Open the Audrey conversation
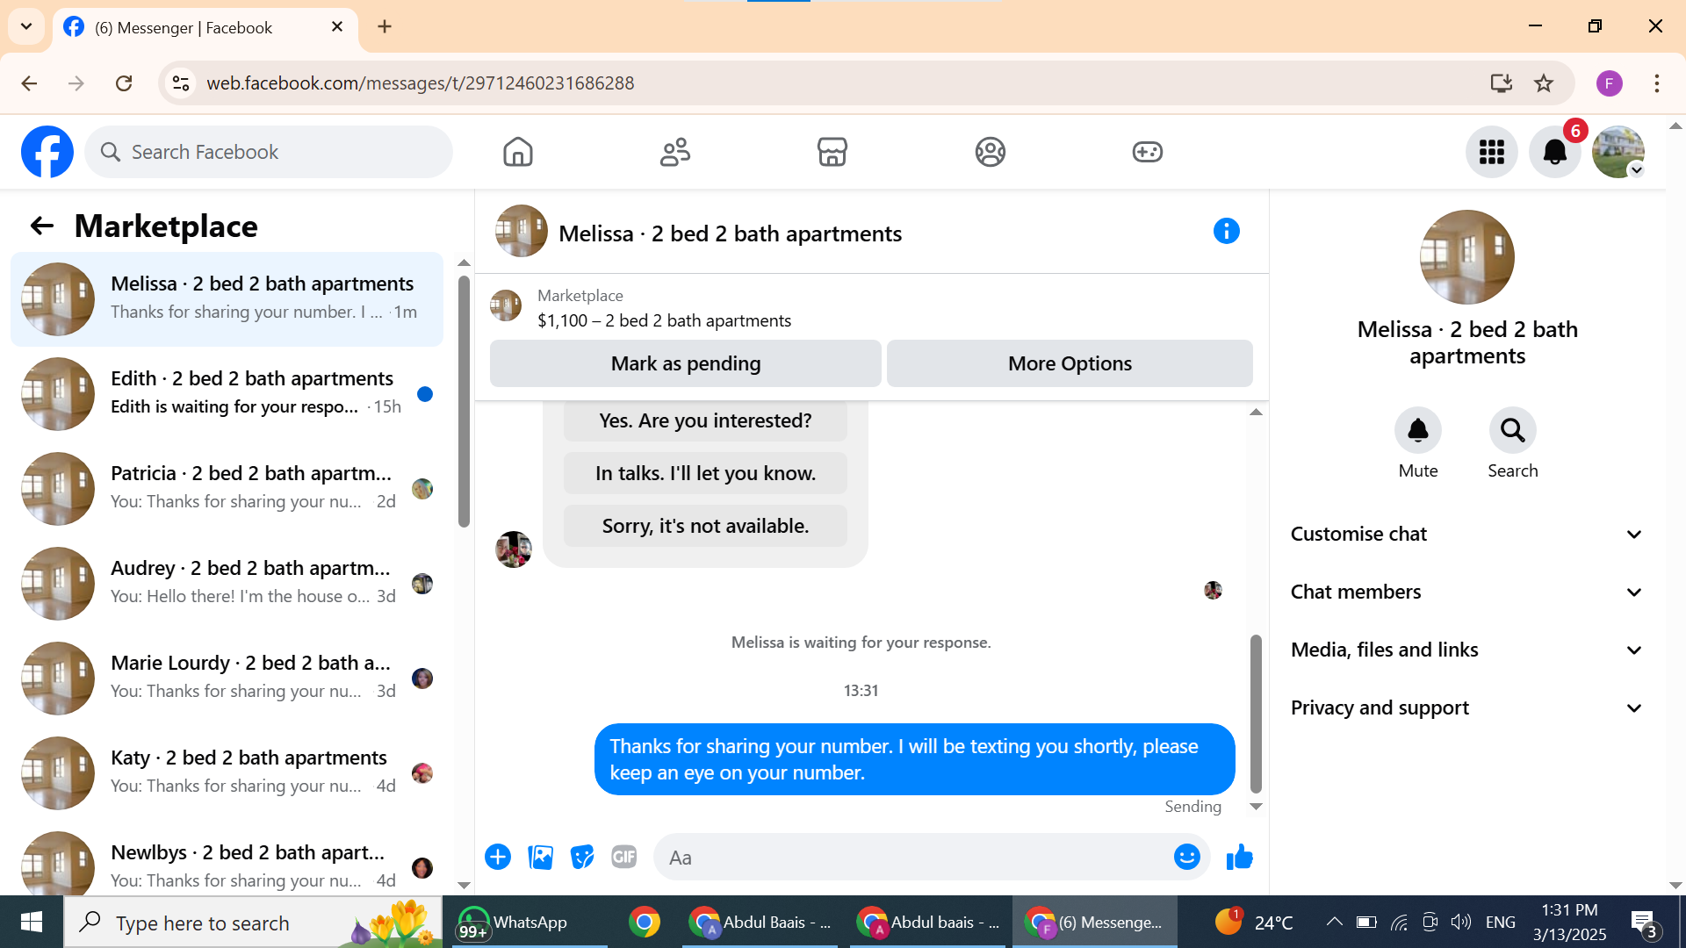 tap(227, 584)
